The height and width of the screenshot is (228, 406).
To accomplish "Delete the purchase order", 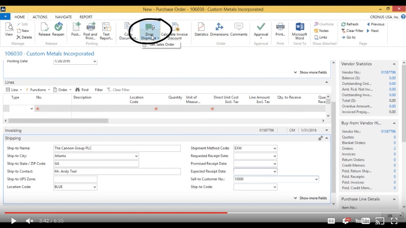I will (25, 37).
